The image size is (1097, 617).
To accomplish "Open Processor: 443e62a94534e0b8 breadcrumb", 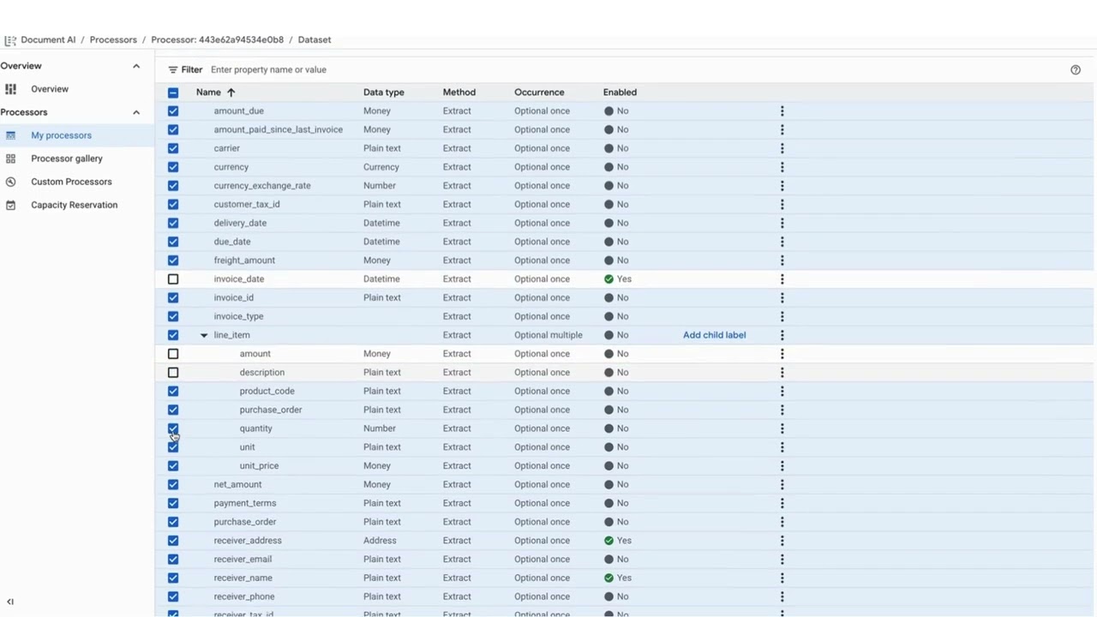I will tap(217, 39).
